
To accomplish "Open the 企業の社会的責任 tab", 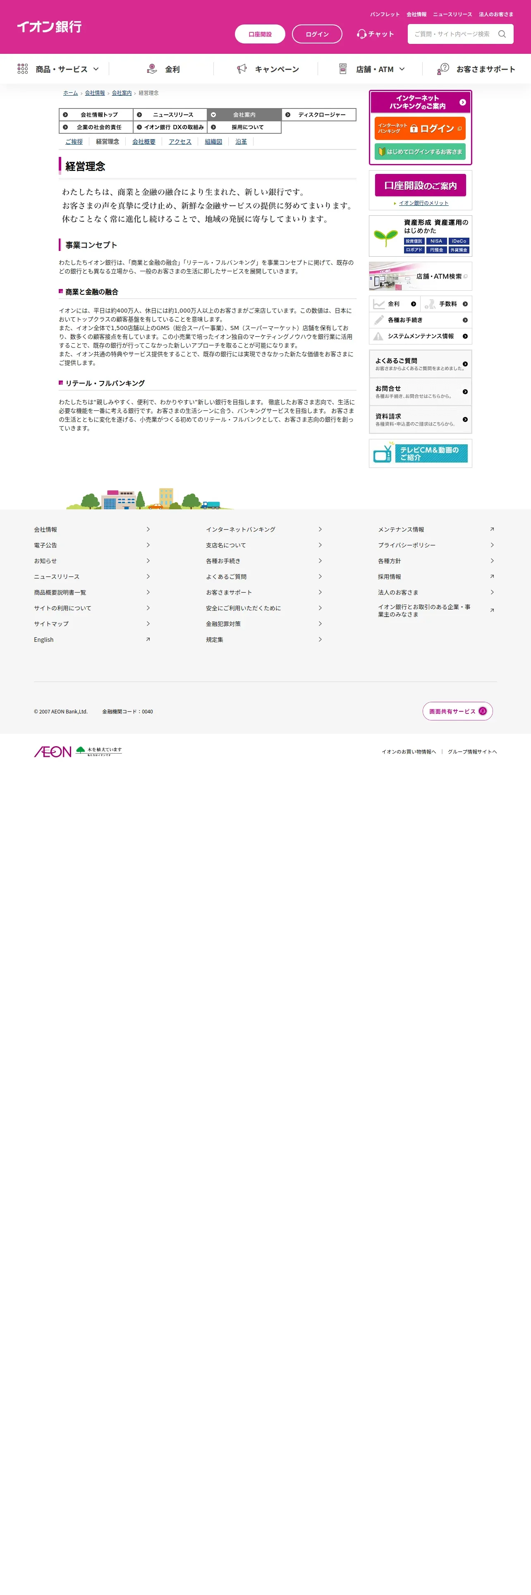I will pos(96,127).
